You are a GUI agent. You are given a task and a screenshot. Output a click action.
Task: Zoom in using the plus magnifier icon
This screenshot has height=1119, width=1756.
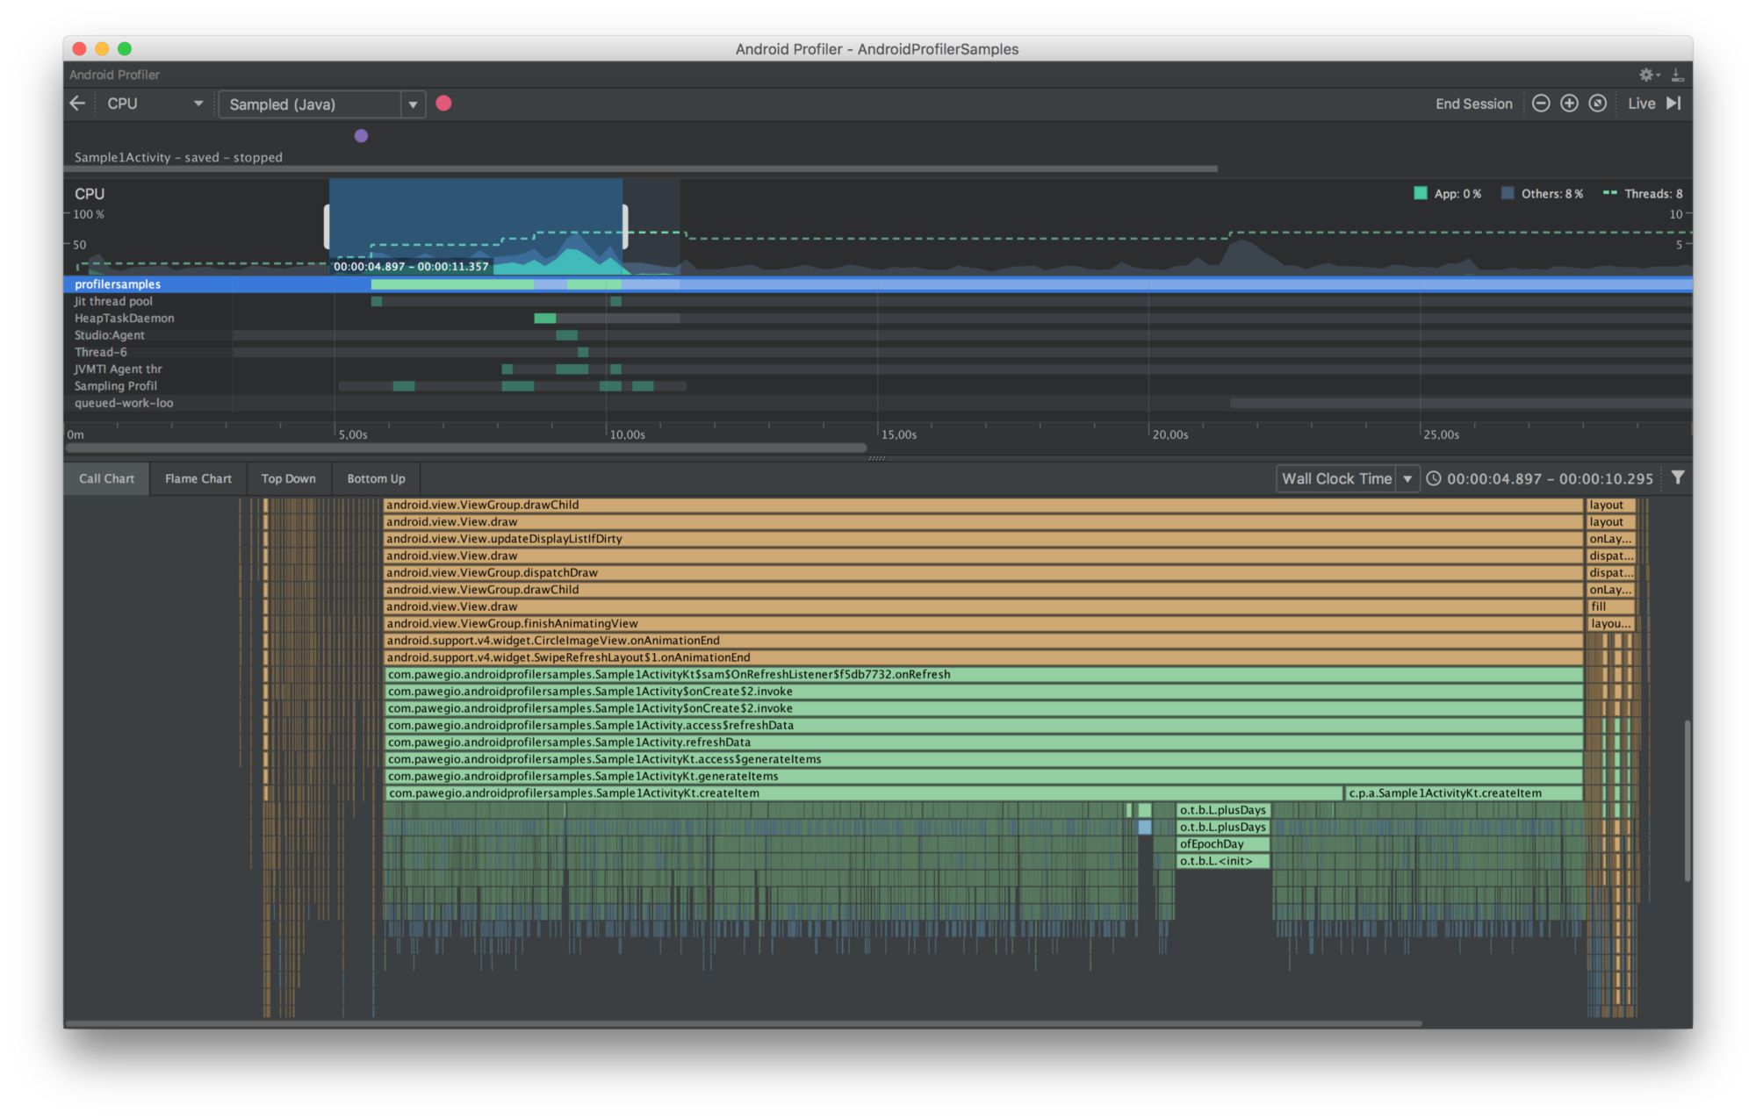point(1569,103)
